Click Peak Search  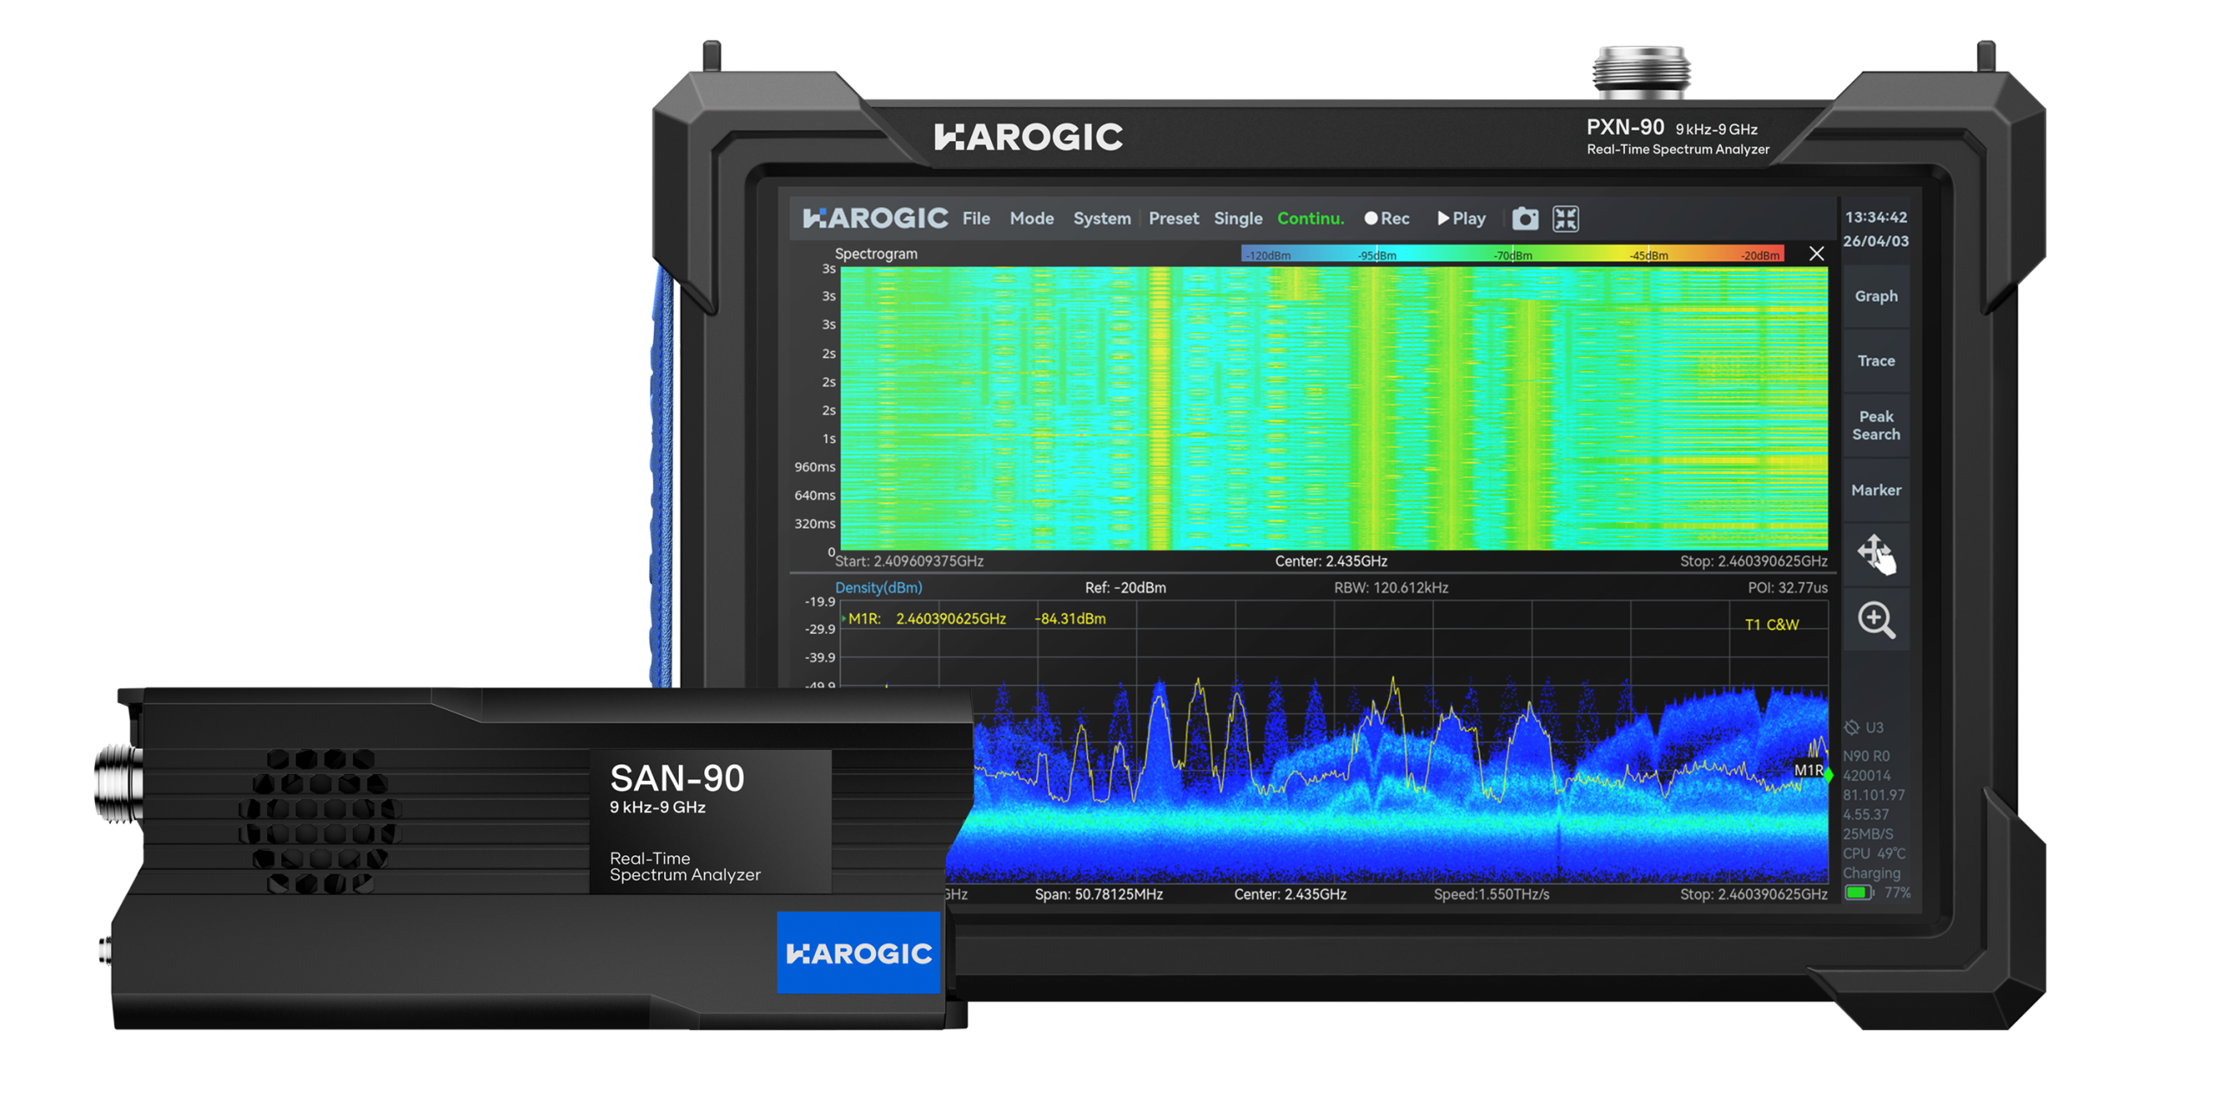[x=1875, y=425]
